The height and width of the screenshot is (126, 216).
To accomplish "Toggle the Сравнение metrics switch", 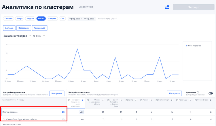I will (211, 93).
